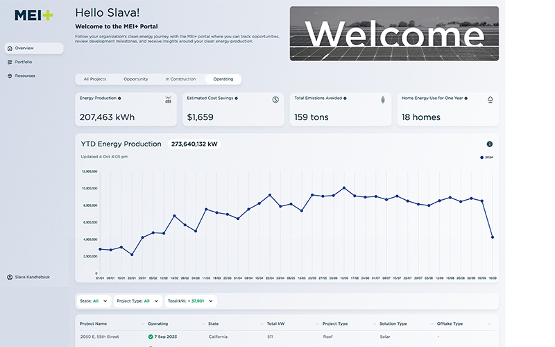Click the YTD Energy Production heading
555x347 pixels.
[121, 144]
